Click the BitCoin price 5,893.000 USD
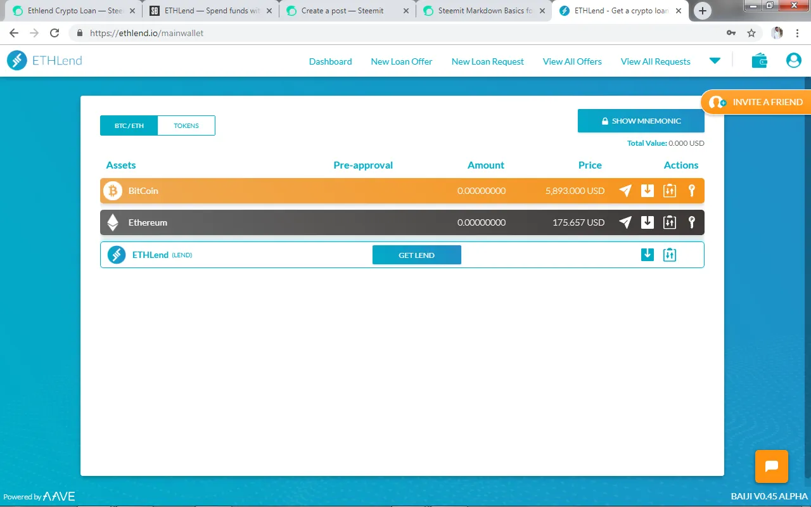 tap(575, 191)
